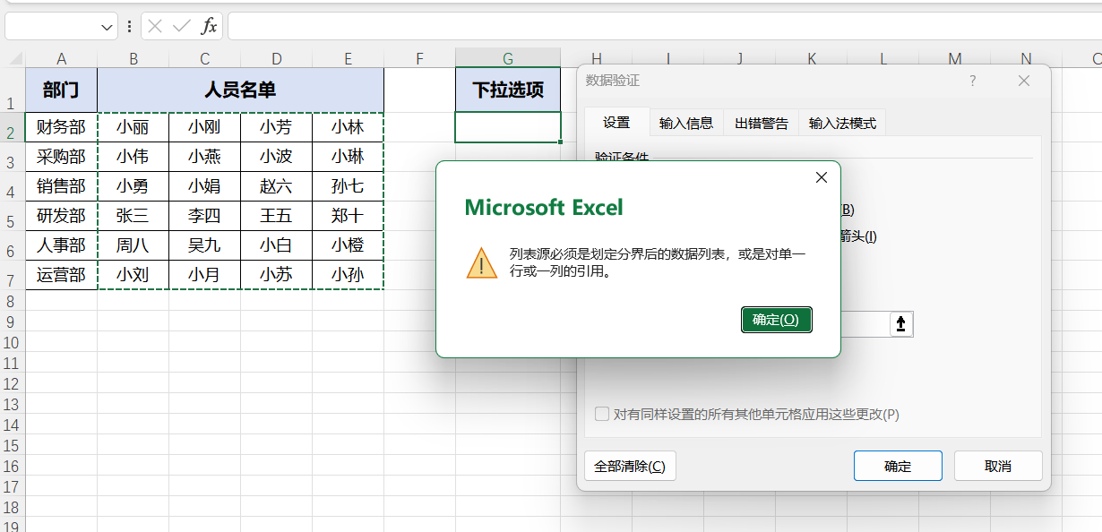This screenshot has width=1102, height=532.
Task: Click the Select All corner triangle
Action: pyautogui.click(x=15, y=59)
